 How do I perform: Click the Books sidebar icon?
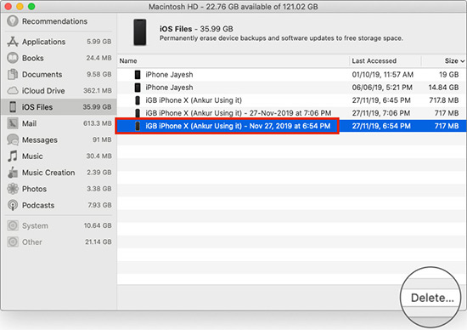point(13,58)
